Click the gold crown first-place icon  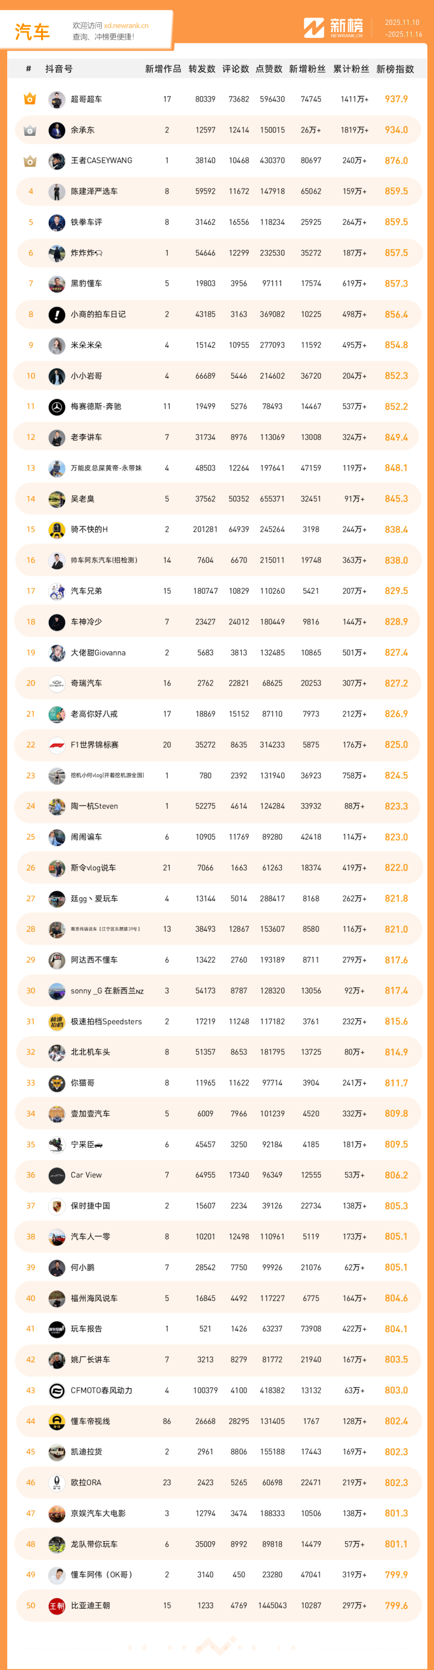(x=30, y=99)
